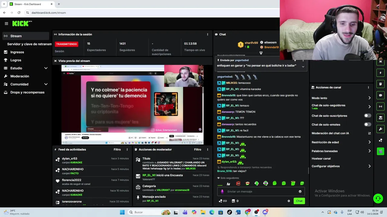Open the emoji picker in chat input

coord(300,191)
